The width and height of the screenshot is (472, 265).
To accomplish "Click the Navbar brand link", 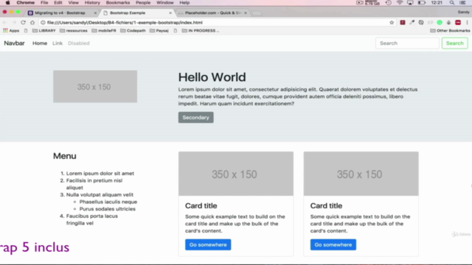I will [14, 43].
